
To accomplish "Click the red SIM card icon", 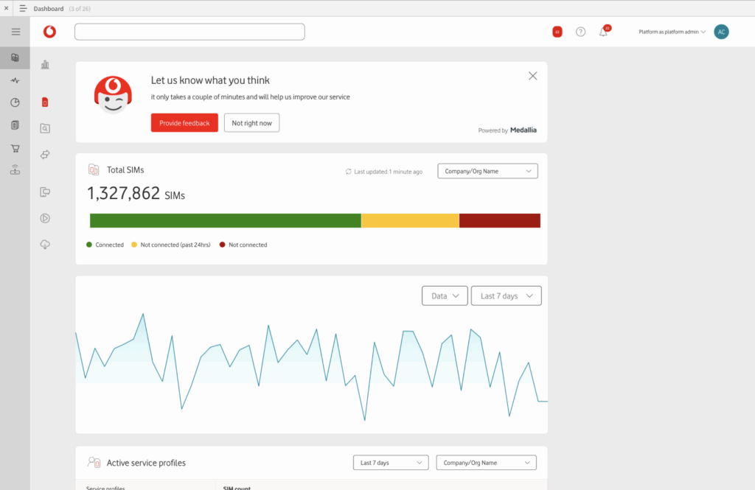I will (x=45, y=102).
